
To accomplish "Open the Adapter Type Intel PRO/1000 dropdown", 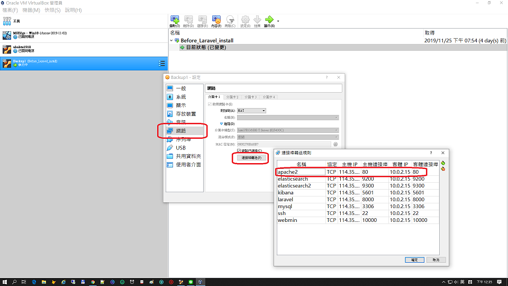I will tap(288, 130).
